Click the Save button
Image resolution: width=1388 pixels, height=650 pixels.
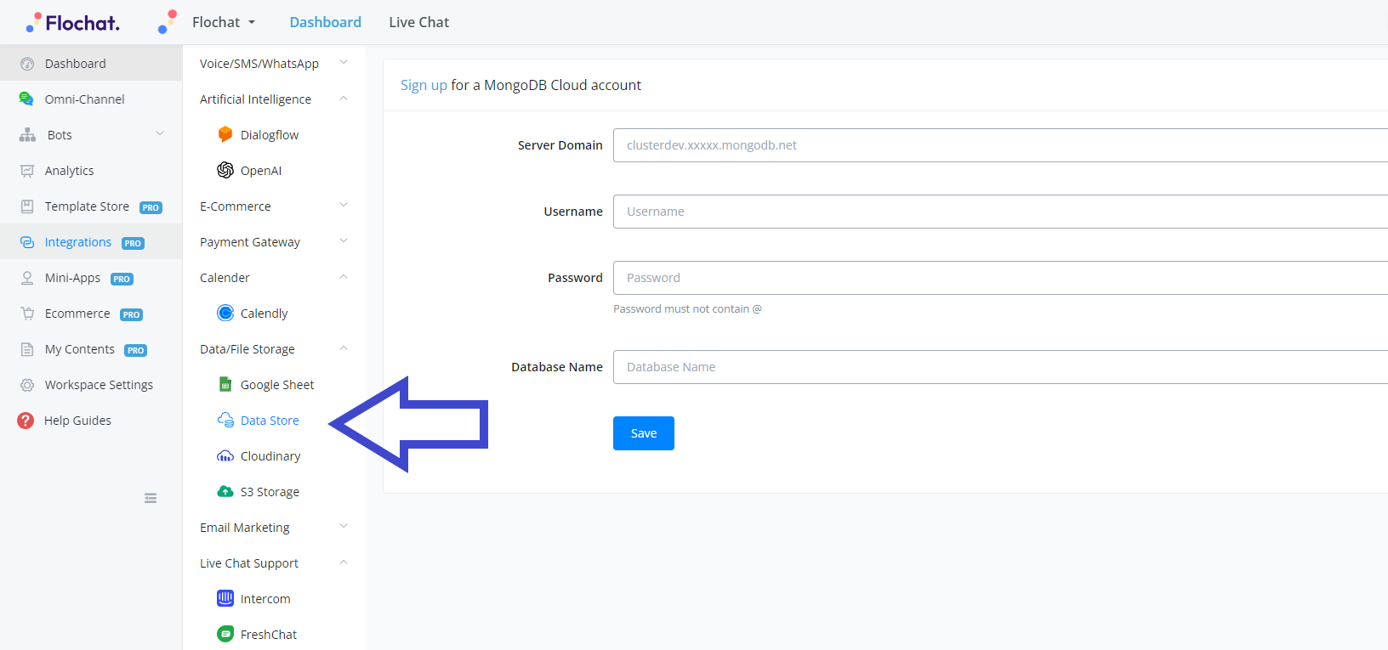(643, 433)
